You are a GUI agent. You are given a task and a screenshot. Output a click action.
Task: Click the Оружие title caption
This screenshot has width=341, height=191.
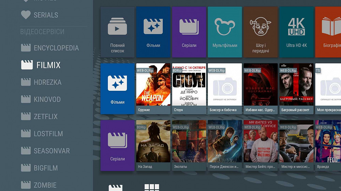click(x=144, y=110)
